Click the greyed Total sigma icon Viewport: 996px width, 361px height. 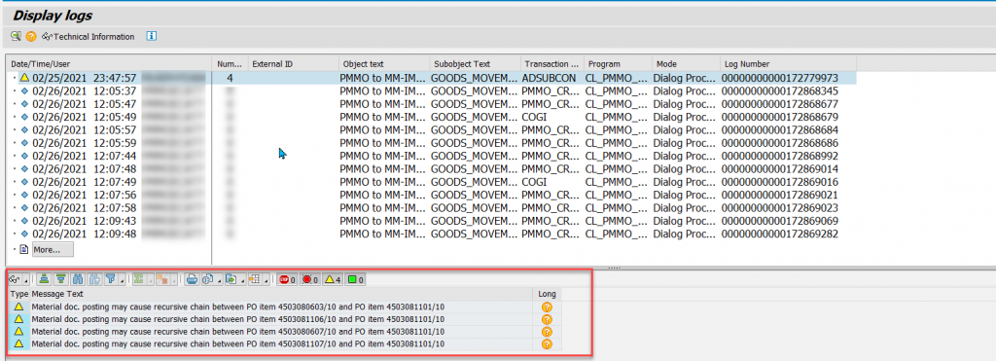(138, 279)
